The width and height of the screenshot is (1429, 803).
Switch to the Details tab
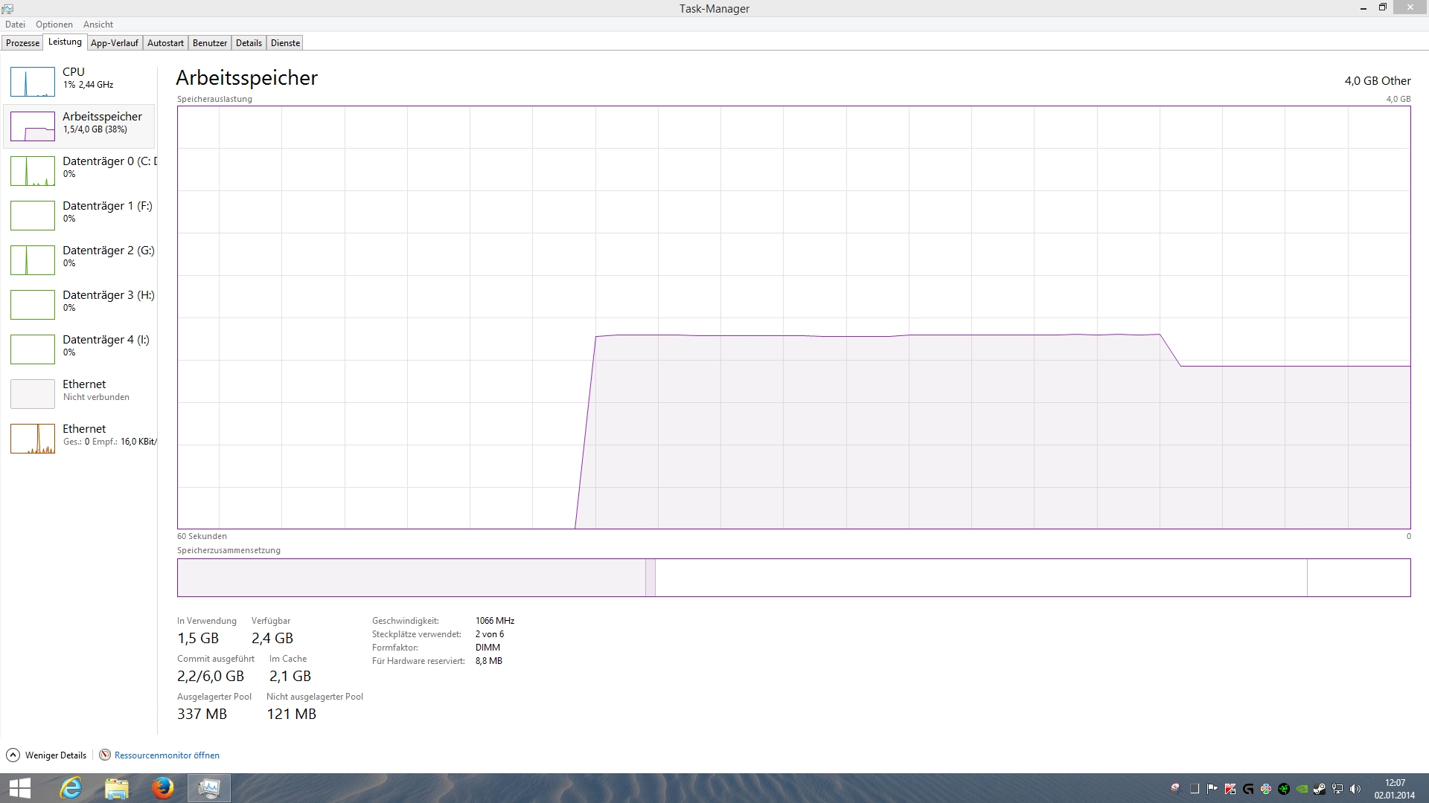[249, 43]
